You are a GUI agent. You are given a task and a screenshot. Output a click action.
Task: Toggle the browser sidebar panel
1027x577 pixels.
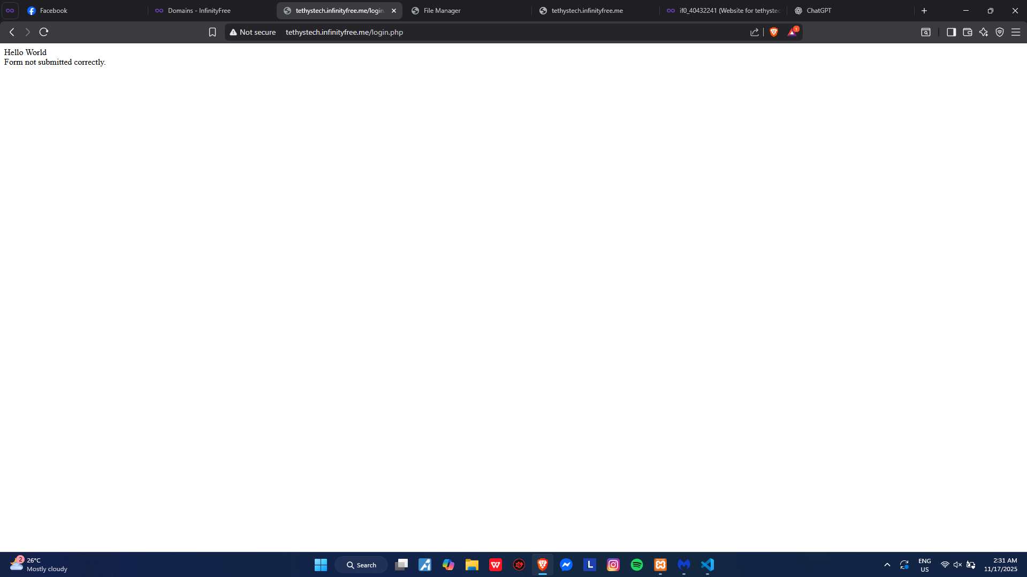click(x=951, y=32)
